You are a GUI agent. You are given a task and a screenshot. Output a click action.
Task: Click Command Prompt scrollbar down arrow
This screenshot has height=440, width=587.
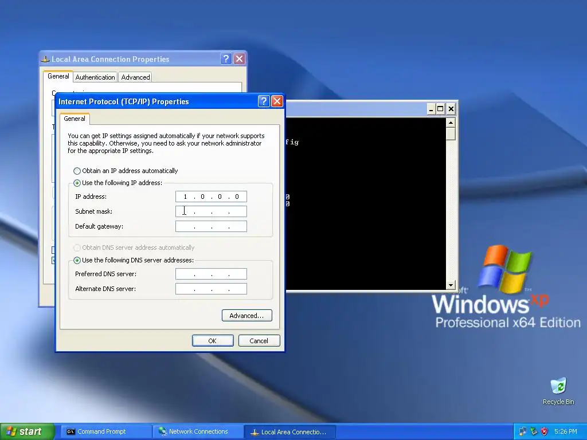(451, 285)
